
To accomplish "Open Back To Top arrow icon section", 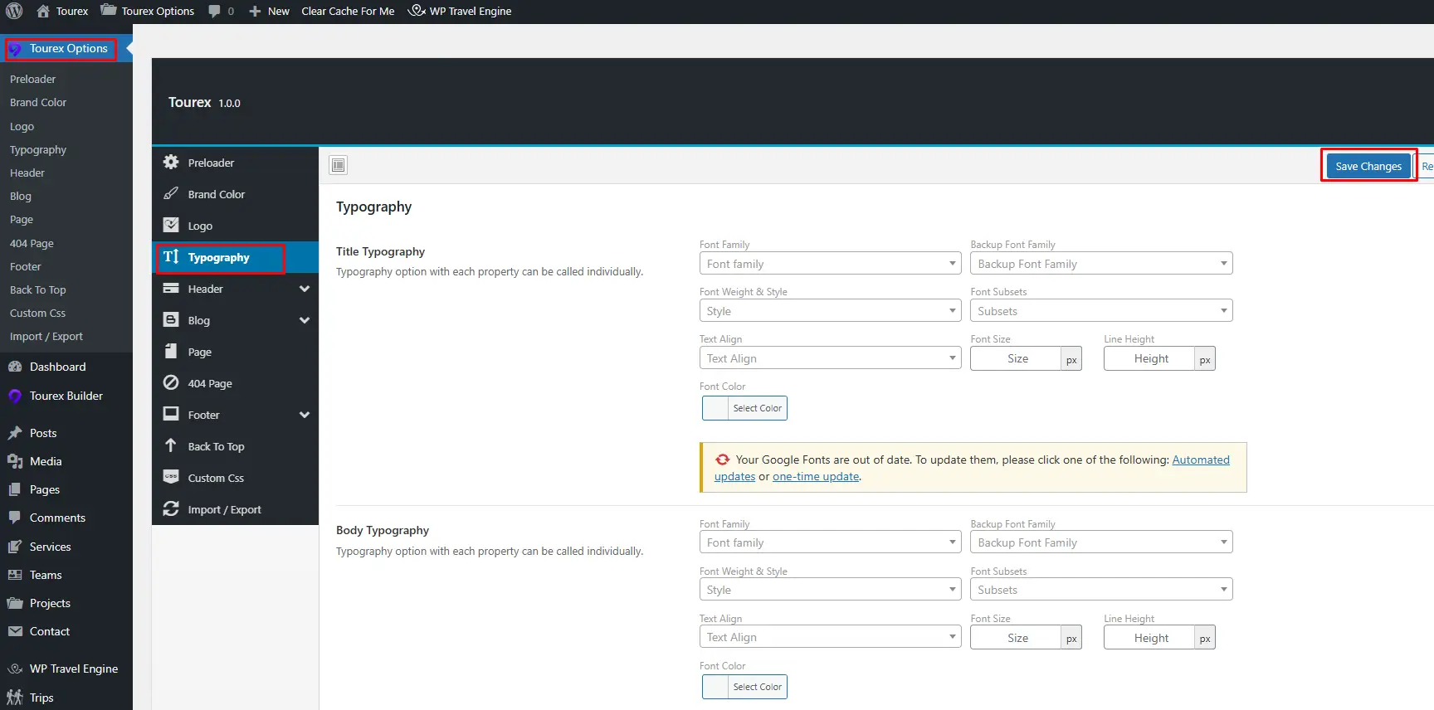I will 171,446.
